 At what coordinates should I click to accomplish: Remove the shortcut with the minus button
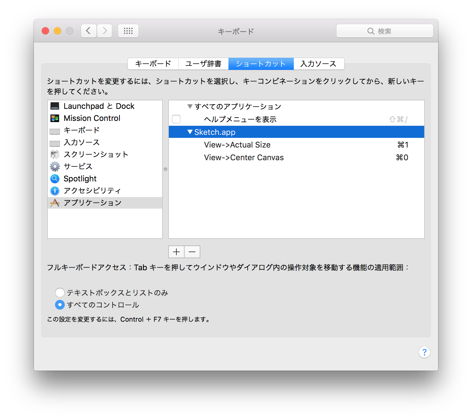point(192,252)
